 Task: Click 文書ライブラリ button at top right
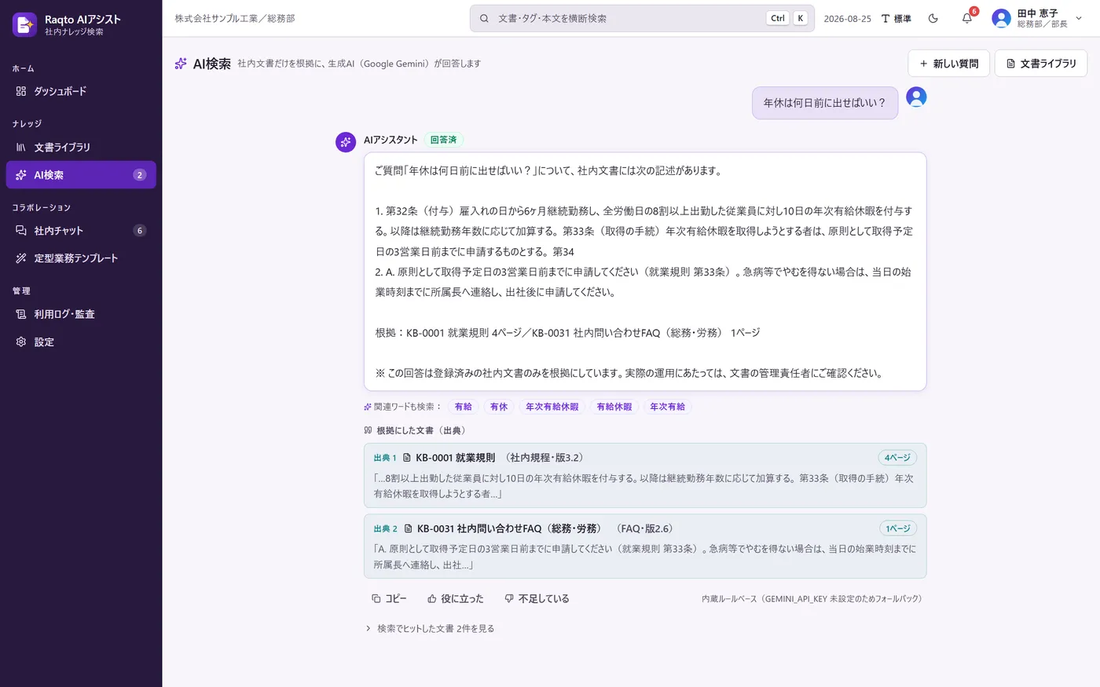(1041, 64)
